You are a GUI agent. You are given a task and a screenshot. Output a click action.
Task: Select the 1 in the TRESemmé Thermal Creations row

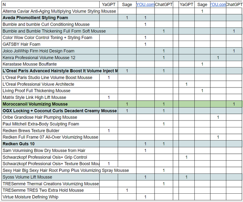(164, 184)
